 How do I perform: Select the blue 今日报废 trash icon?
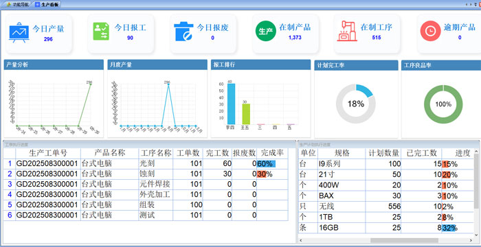coord(183,32)
